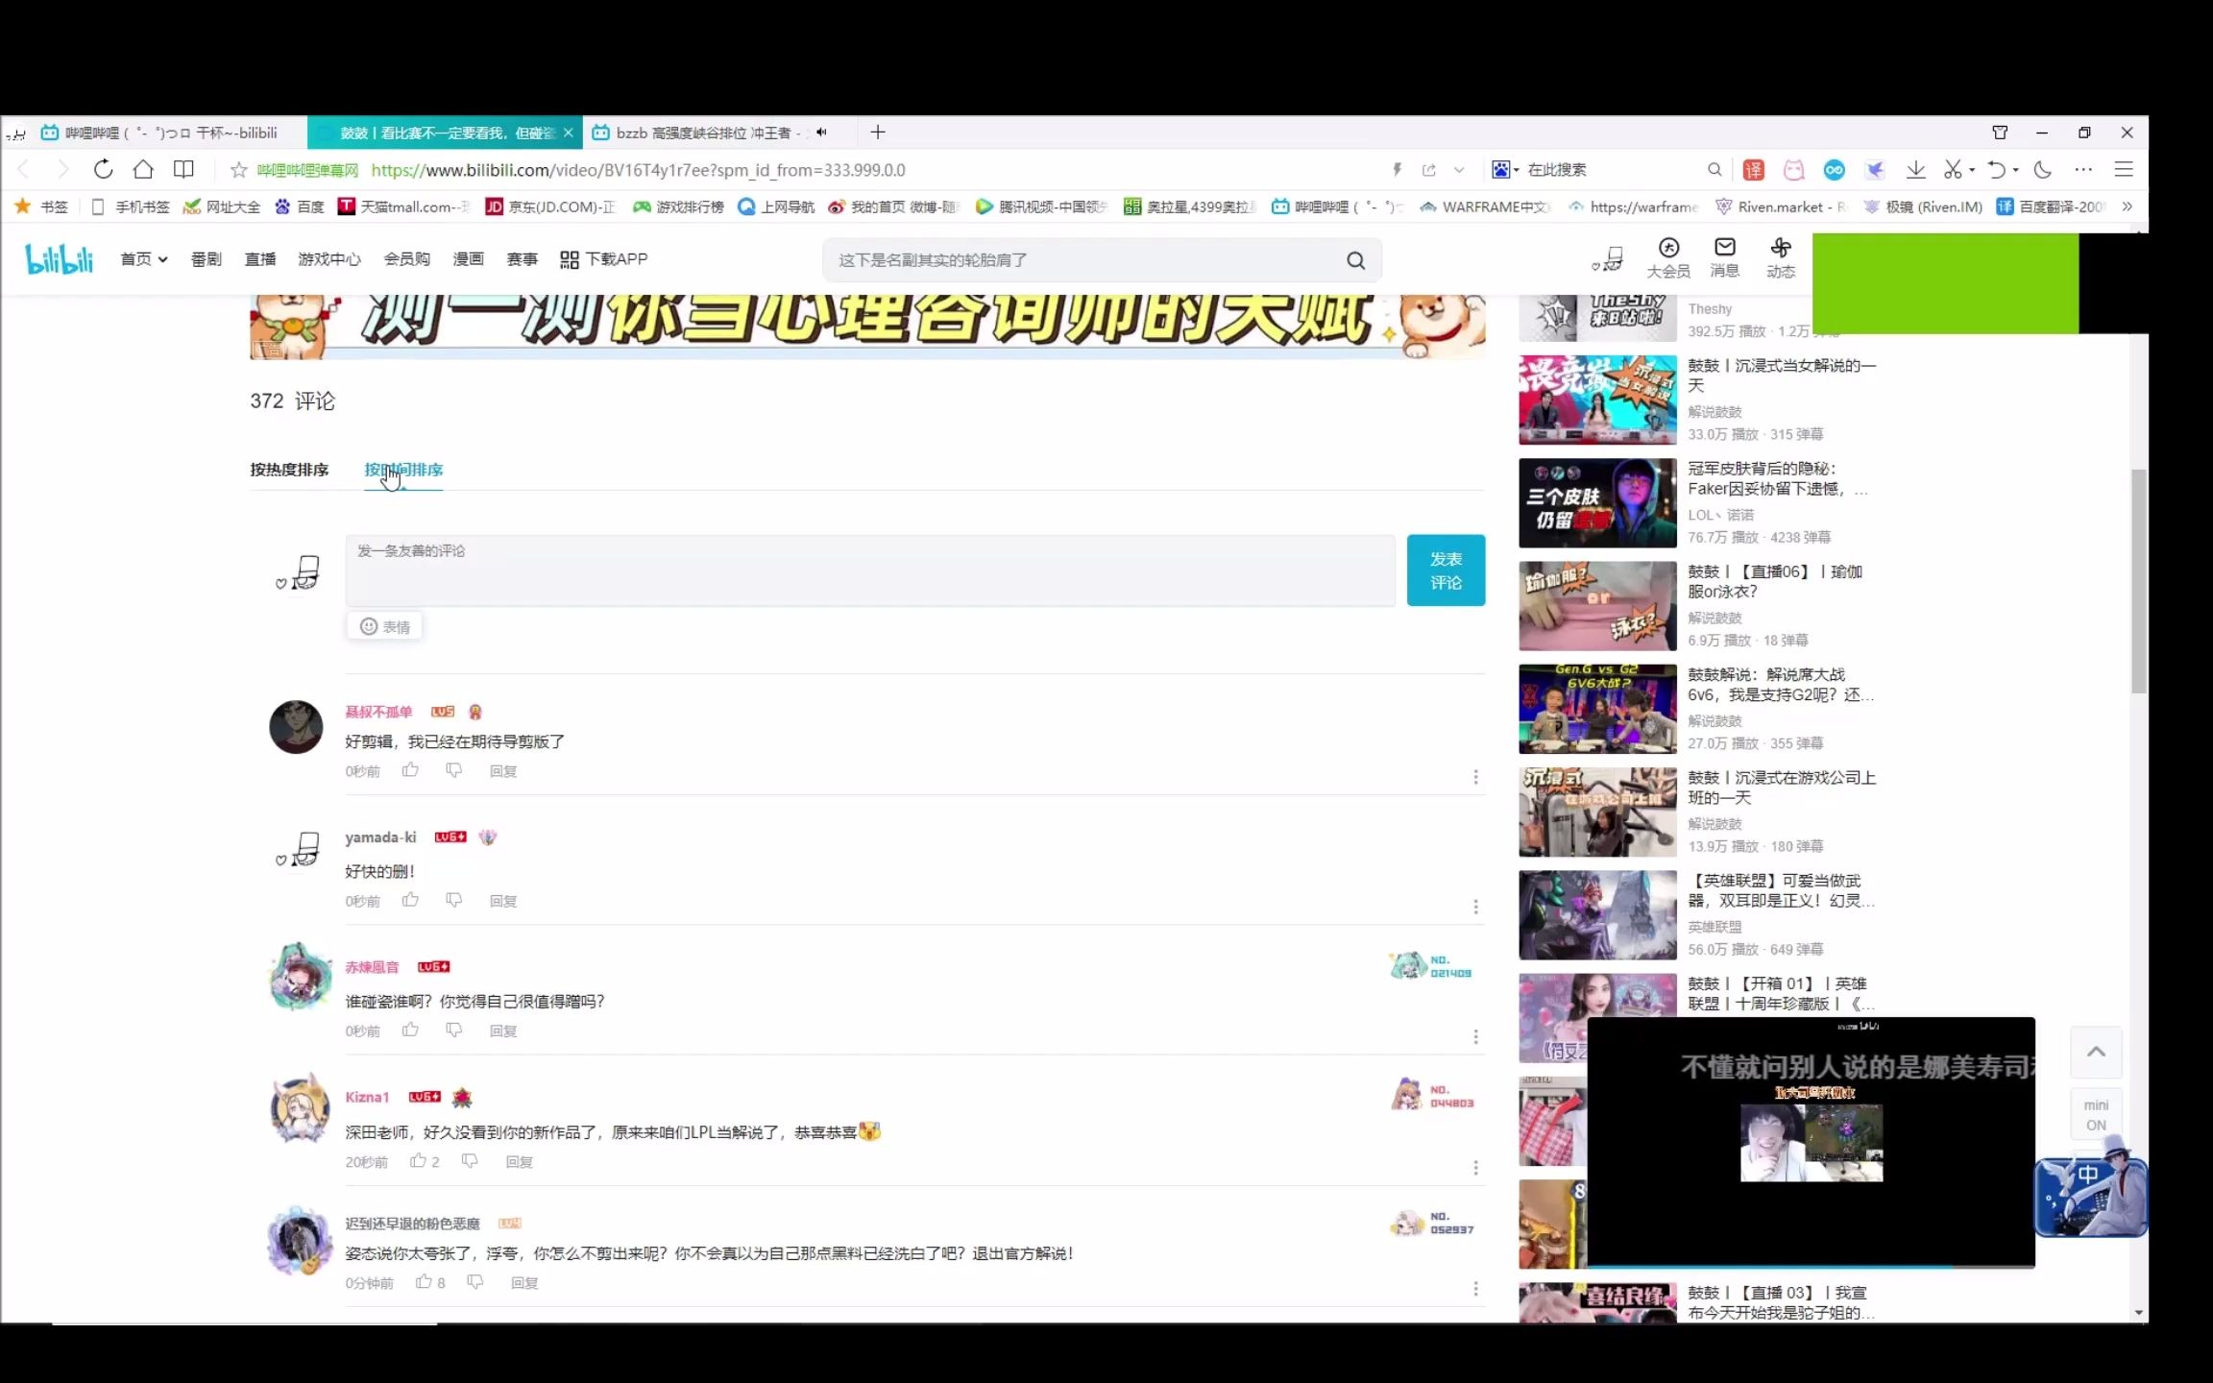Click the back-to-top arrow button
This screenshot has width=2213, height=1383.
pos(2096,1052)
